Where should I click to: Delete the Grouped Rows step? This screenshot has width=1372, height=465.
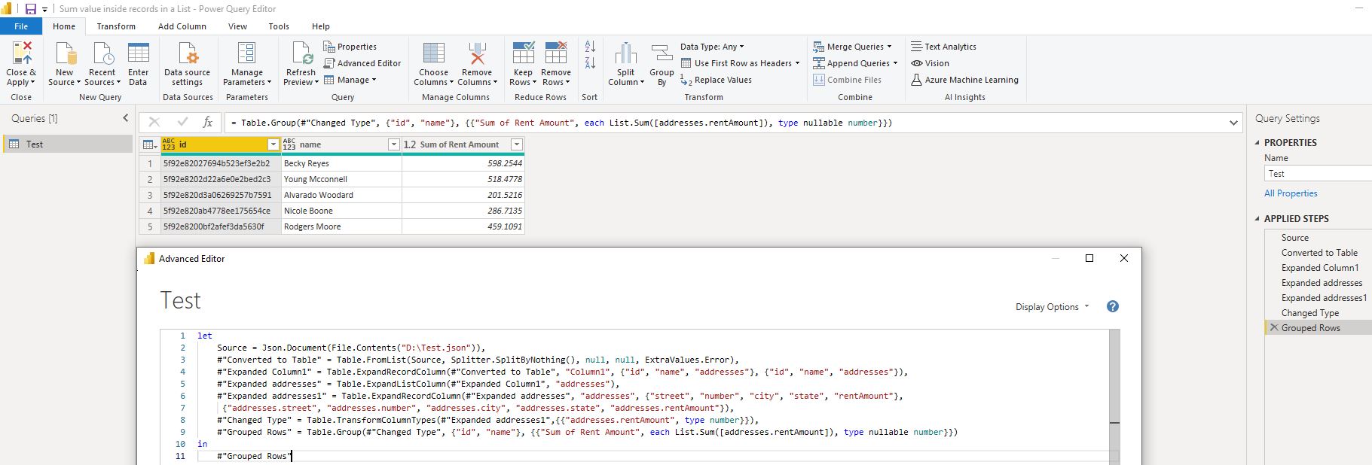click(1274, 327)
